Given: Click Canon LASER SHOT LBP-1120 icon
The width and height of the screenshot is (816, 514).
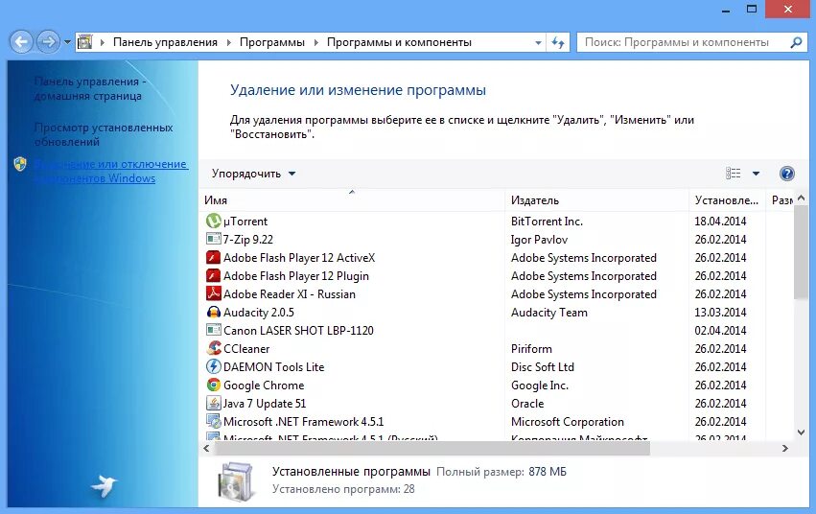Looking at the screenshot, I should (214, 330).
